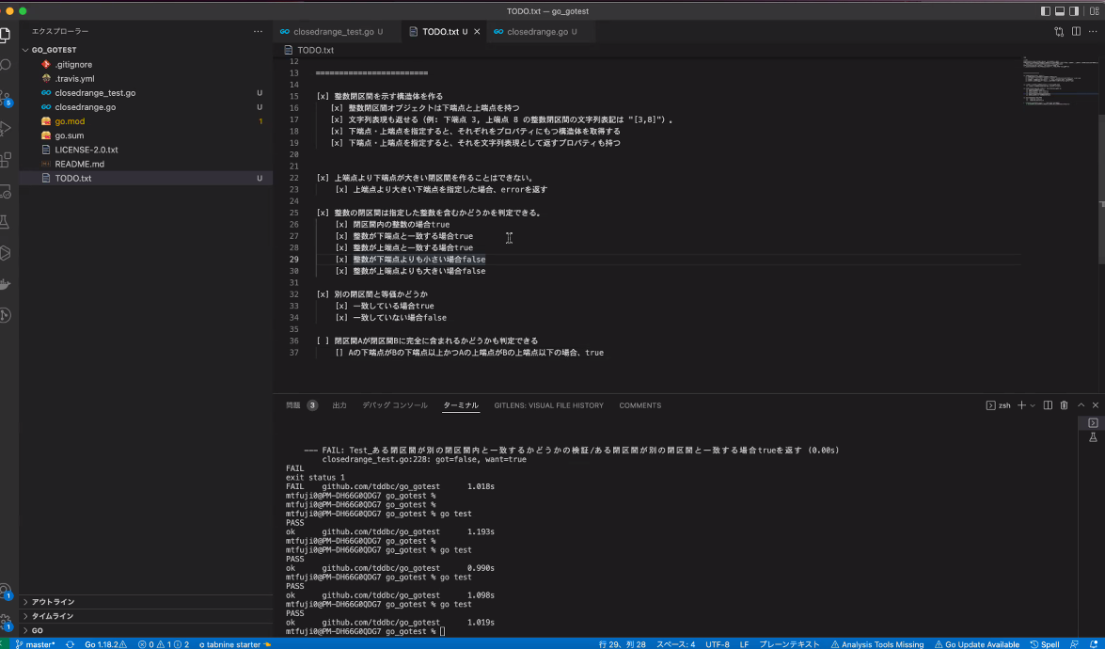Viewport: 1105px width, 649px height.
Task: Toggle the bottom panel layout button
Action: pyautogui.click(x=1060, y=11)
